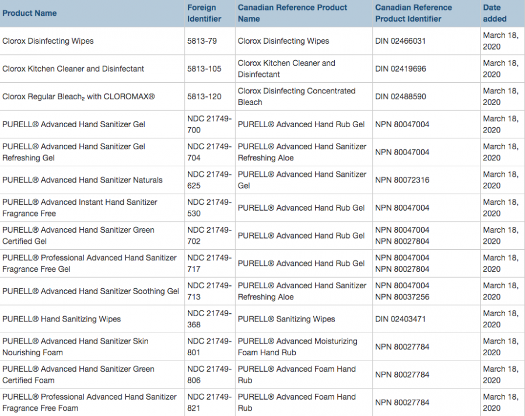The height and width of the screenshot is (416, 525).
Task: Select the NDC 21749-368 identifier
Action: [209, 319]
